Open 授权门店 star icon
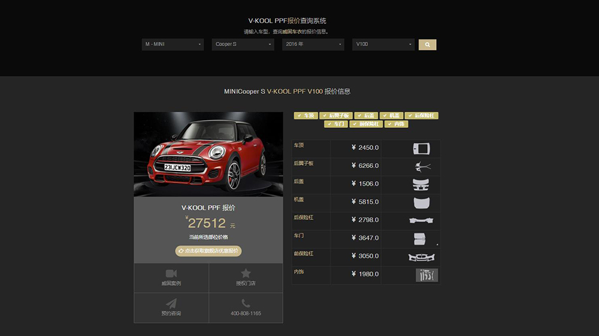Image resolution: width=599 pixels, height=336 pixels. [x=246, y=273]
